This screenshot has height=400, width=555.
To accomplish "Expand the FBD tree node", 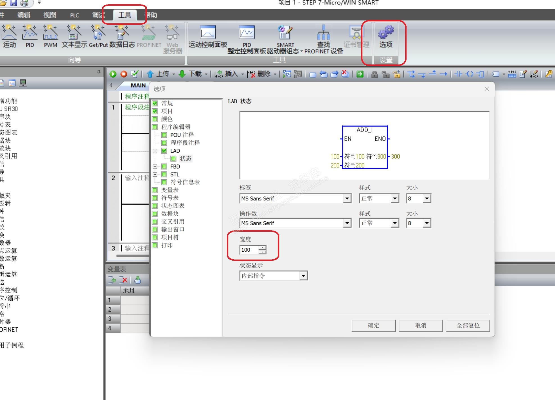I will [155, 167].
